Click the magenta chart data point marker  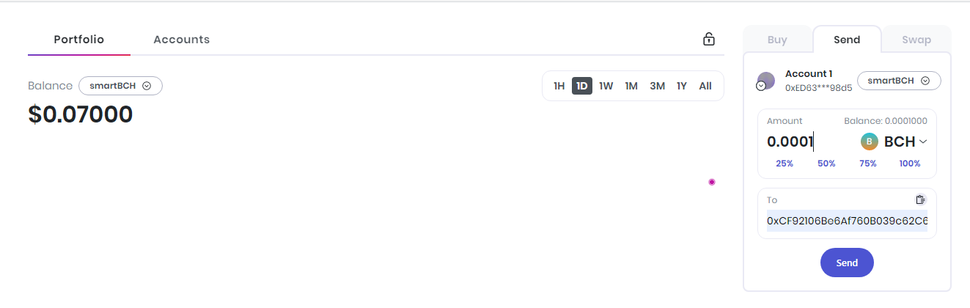(x=711, y=182)
